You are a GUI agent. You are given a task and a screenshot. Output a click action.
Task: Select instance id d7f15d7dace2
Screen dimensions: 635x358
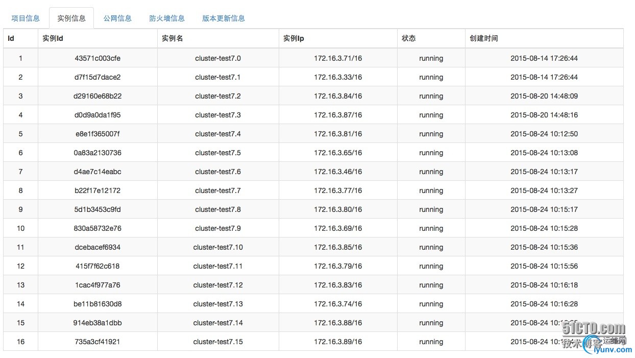[x=97, y=77]
